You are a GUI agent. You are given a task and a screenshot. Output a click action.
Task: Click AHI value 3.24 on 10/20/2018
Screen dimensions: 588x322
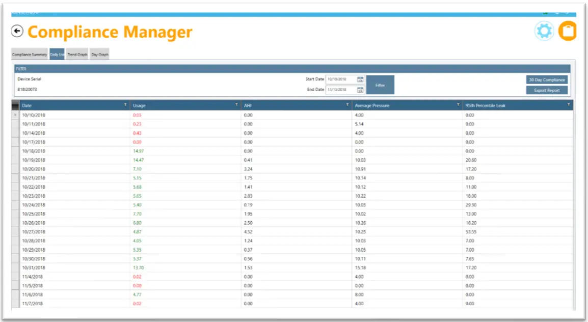point(248,169)
